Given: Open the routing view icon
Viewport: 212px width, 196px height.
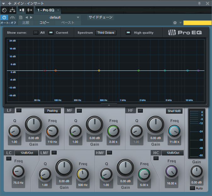Looking at the screenshot, I should [x=13, y=10].
